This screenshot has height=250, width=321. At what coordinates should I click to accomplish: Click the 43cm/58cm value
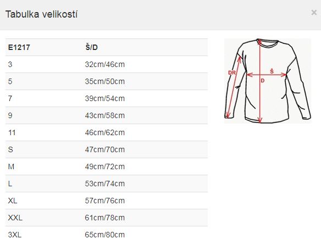coord(105,115)
